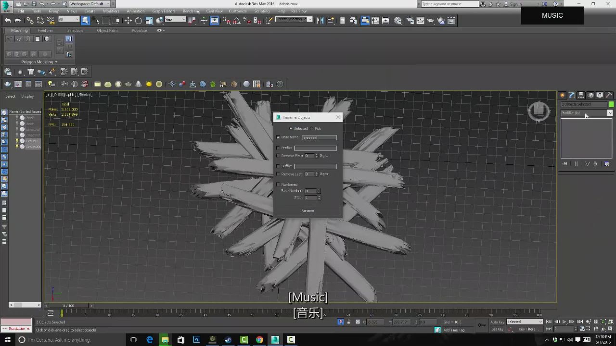Uncheck the Base Name checkbox
The height and width of the screenshot is (346, 616).
(278, 137)
